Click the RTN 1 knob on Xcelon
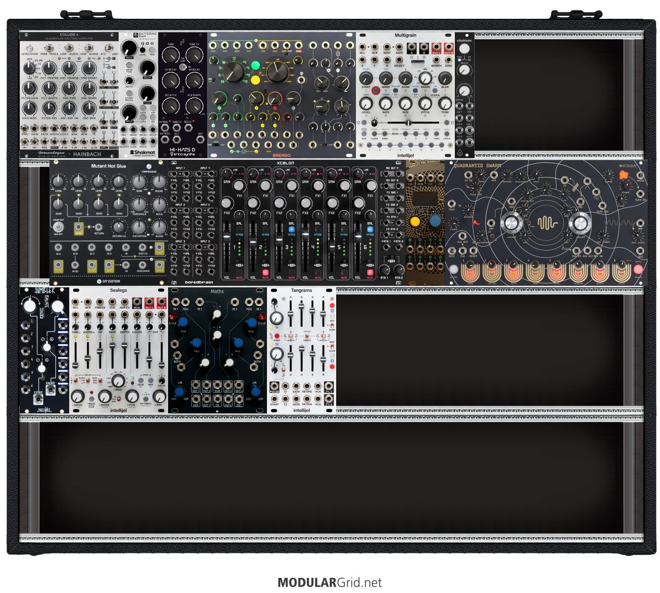 (384, 270)
